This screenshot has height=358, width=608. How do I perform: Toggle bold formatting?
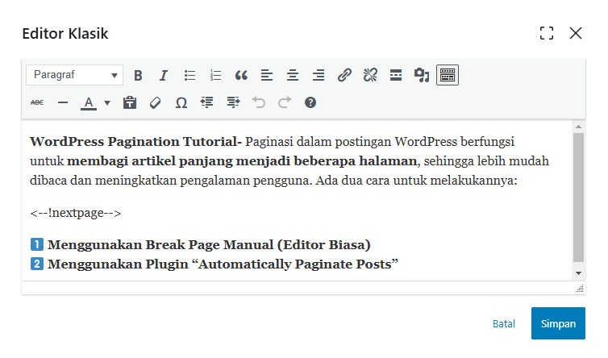click(x=138, y=75)
